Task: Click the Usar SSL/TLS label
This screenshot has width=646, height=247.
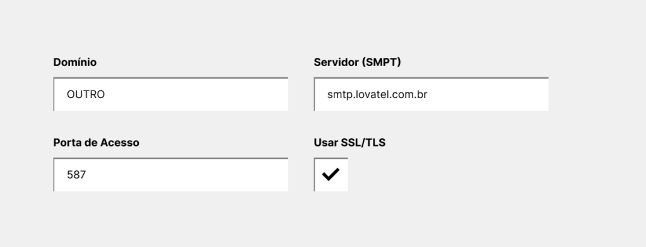Action: 349,143
